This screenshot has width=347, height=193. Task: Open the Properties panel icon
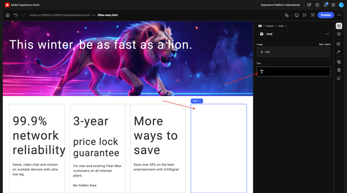339,26
